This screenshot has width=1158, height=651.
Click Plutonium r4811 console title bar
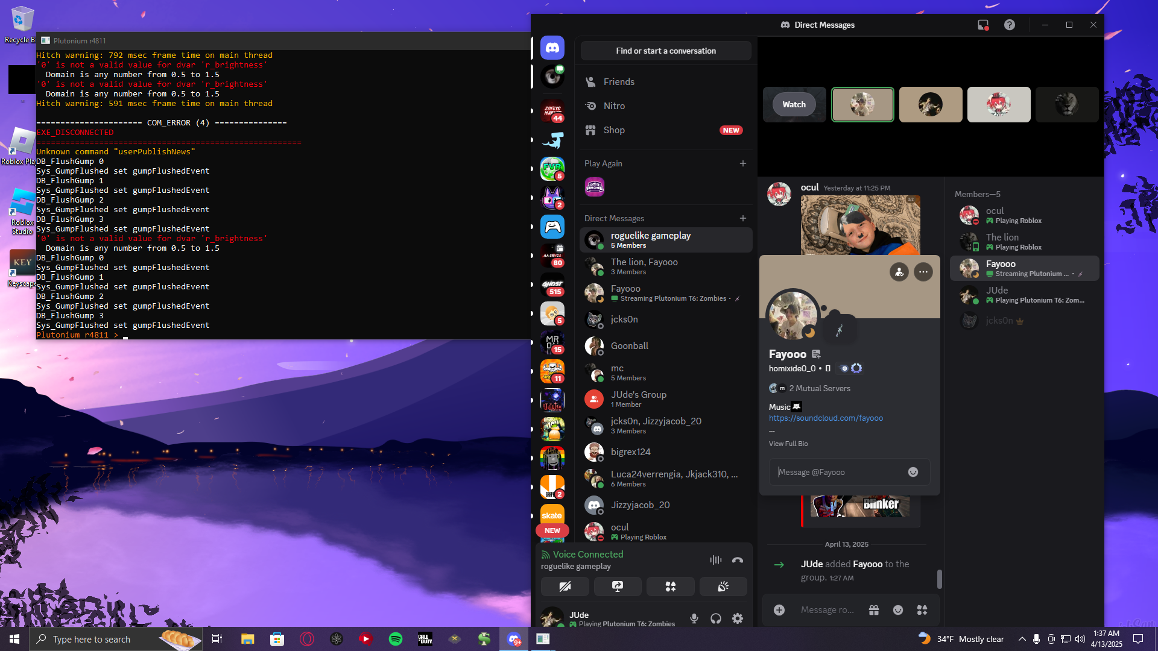[x=283, y=40]
